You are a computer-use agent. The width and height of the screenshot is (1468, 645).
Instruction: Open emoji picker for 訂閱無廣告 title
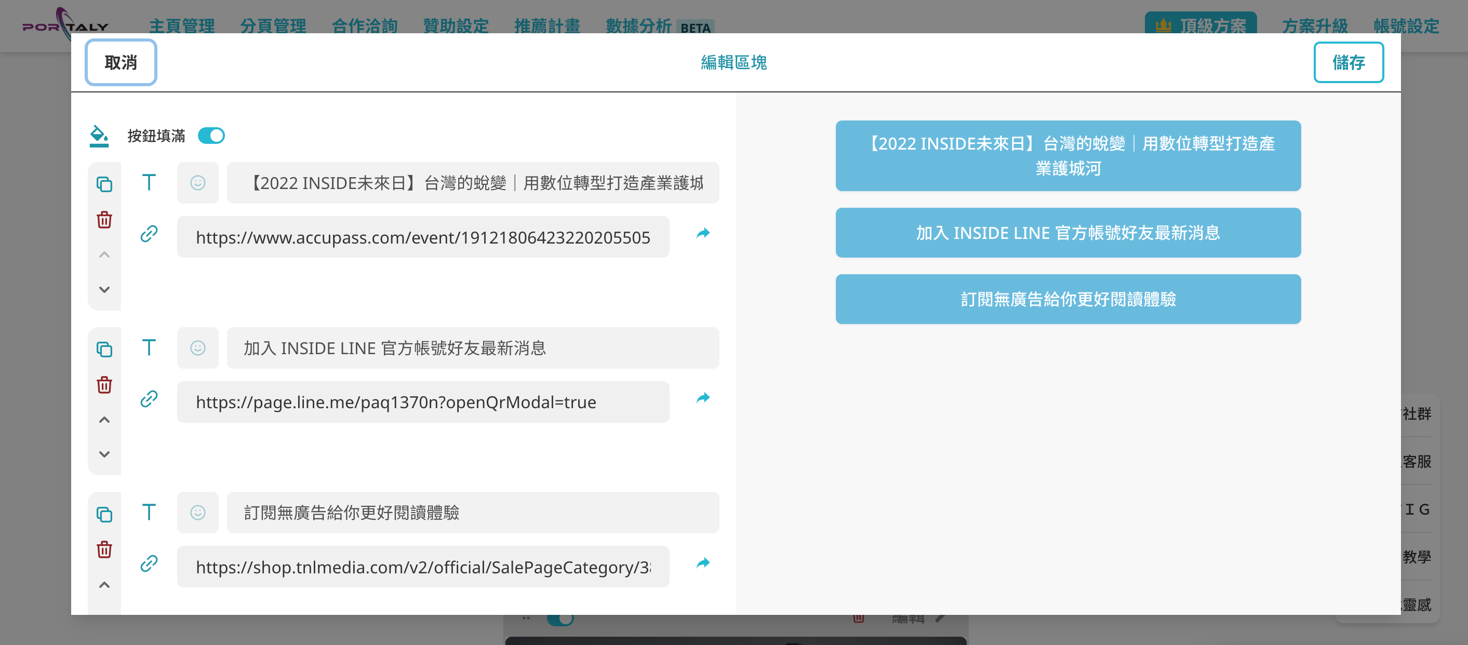198,512
